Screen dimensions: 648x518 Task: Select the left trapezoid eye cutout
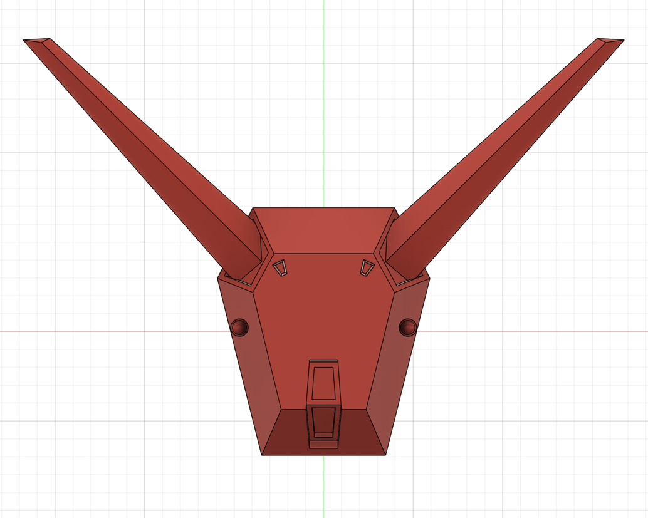(281, 267)
